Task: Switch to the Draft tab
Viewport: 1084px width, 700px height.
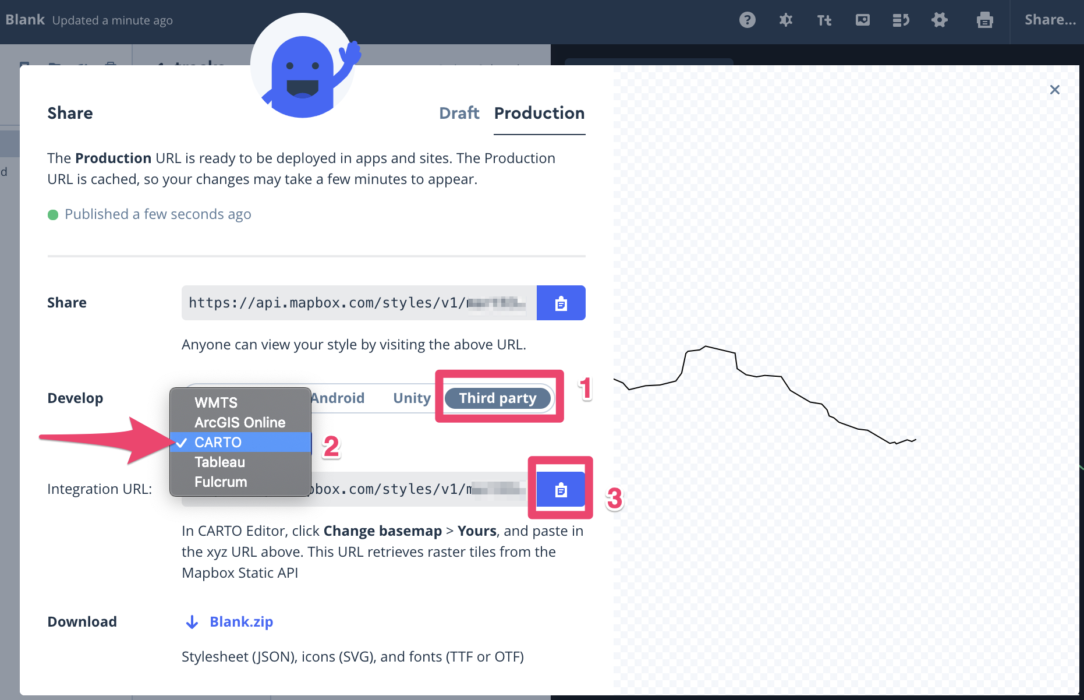Action: (459, 113)
